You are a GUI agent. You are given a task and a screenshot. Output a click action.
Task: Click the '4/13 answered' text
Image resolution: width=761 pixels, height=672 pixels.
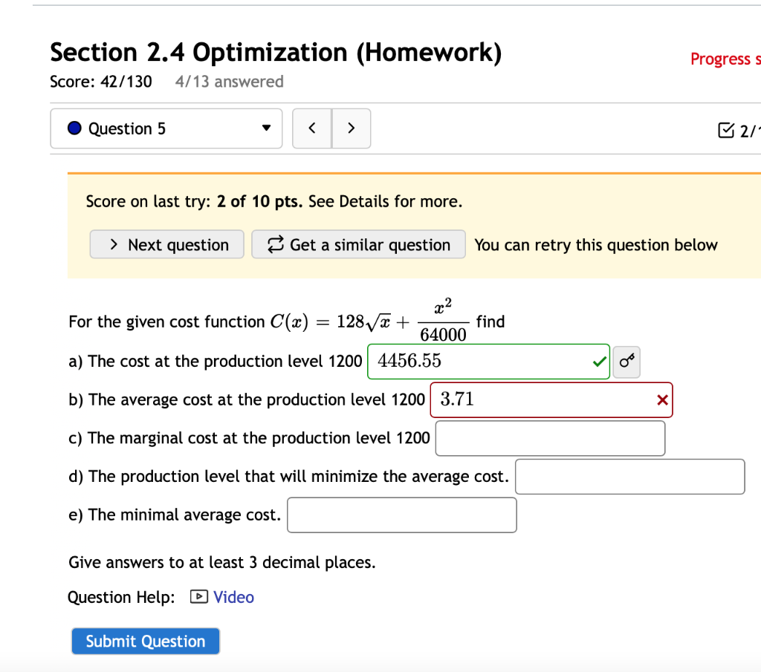[229, 82]
